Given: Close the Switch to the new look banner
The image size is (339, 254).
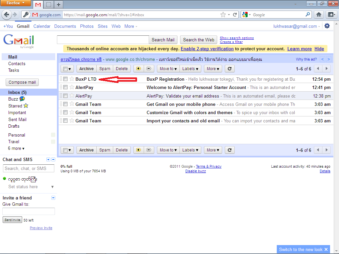Looking at the screenshot, I should 326,249.
